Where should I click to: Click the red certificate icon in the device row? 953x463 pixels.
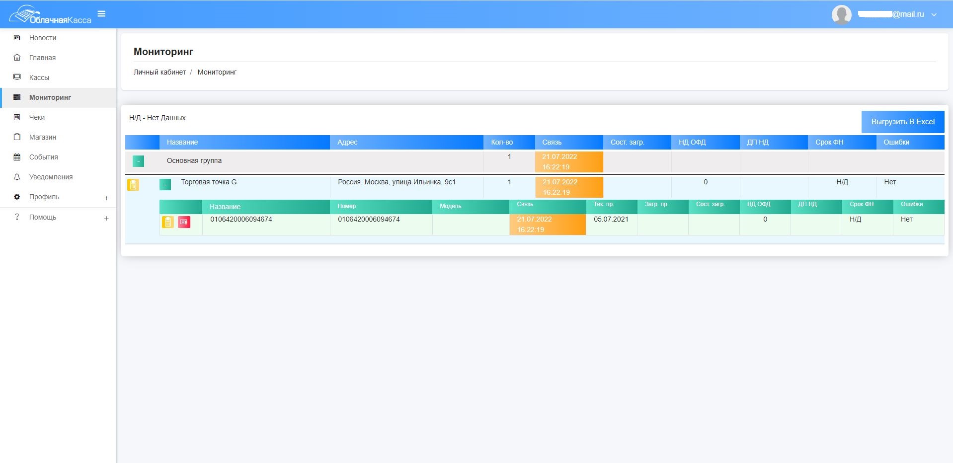(x=184, y=222)
